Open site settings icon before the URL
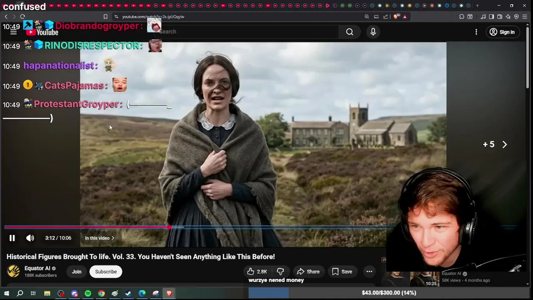Viewport: 533px width, 300px height. click(x=116, y=17)
